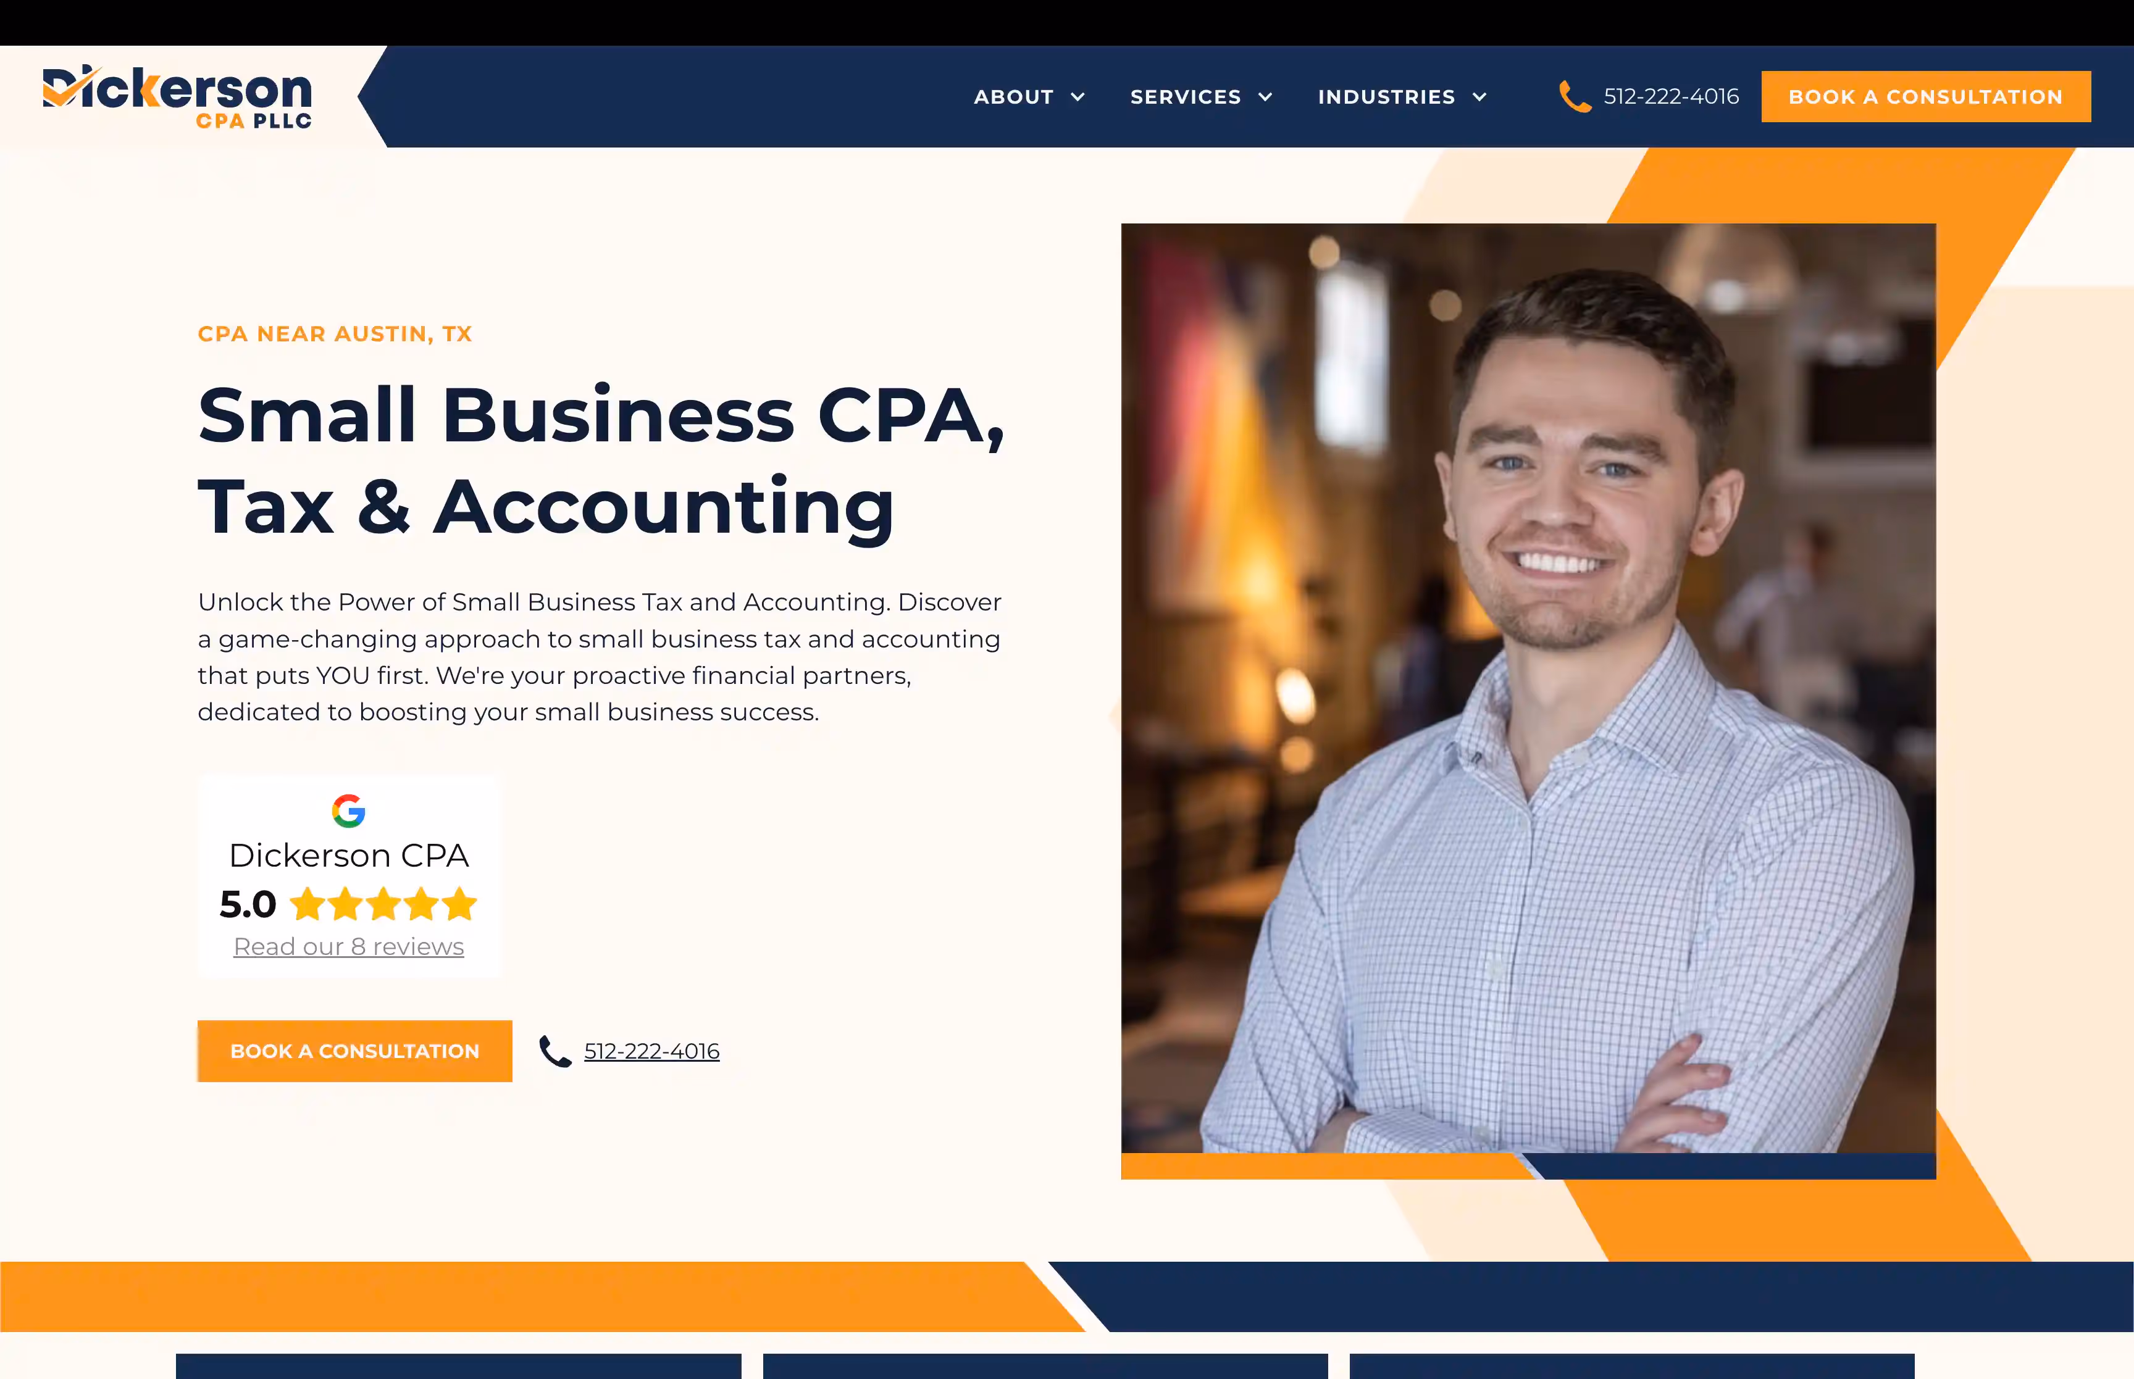Click the Dickerson CPA PLLC logo

(177, 97)
